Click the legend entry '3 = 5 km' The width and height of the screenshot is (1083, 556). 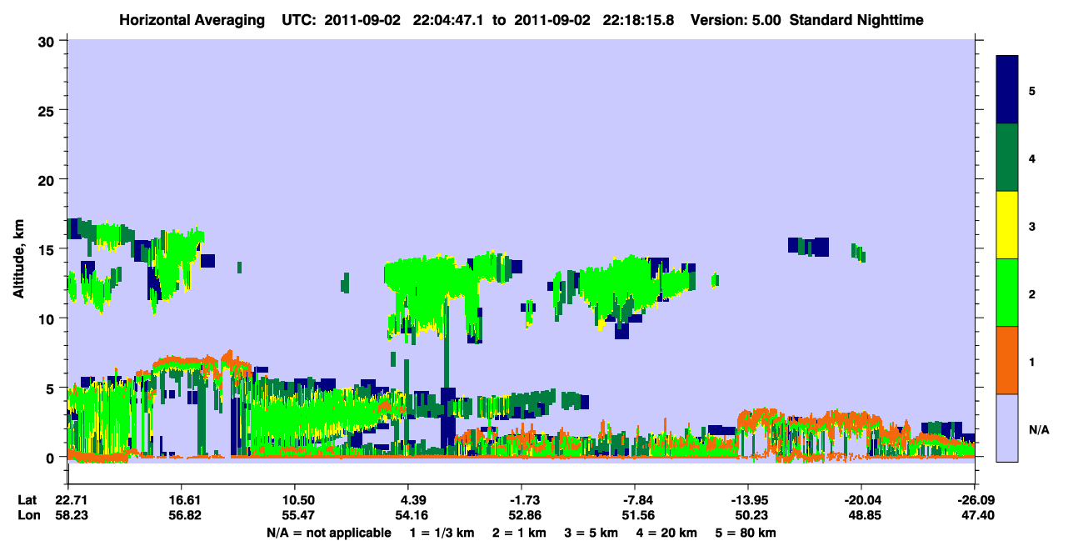point(593,533)
